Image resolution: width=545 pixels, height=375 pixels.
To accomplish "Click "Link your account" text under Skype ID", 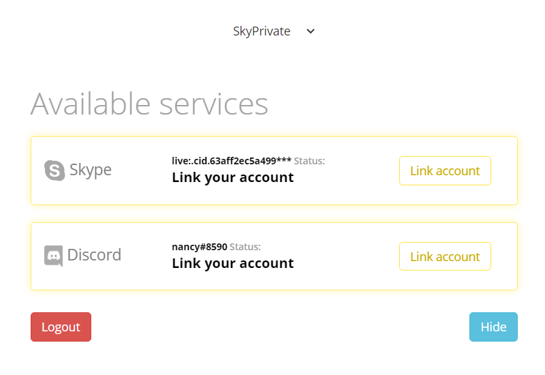I will point(233,177).
